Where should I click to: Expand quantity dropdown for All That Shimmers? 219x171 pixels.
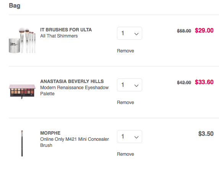tap(130, 33)
